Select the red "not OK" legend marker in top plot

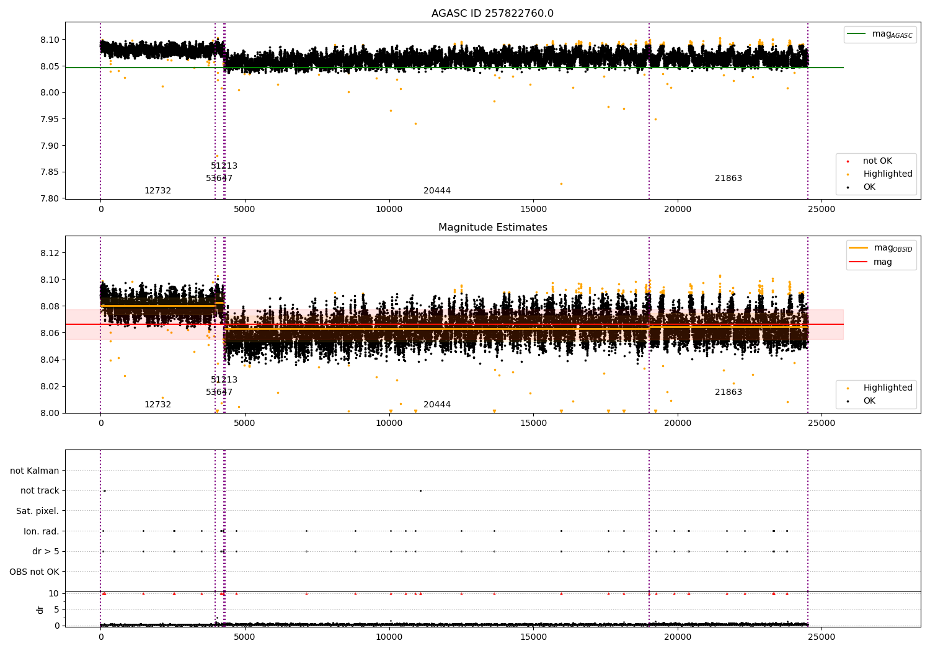[x=848, y=161]
